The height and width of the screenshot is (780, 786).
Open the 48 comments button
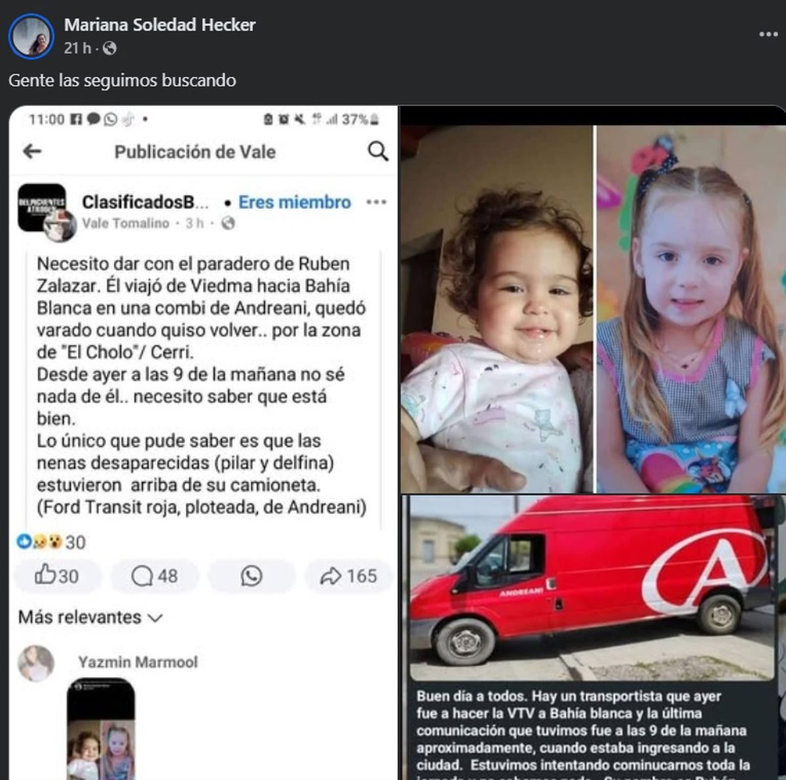click(x=155, y=576)
